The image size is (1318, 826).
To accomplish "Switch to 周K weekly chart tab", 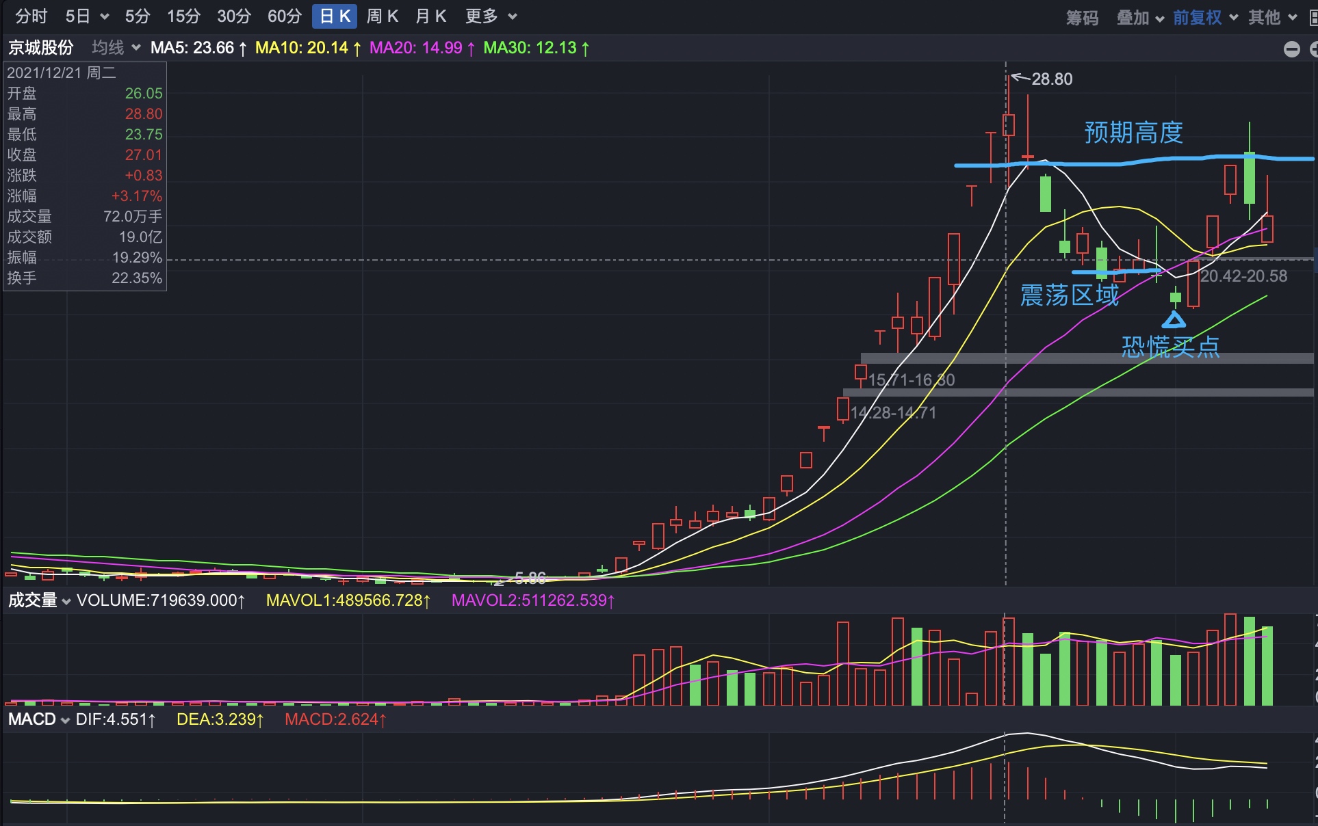I will [382, 16].
